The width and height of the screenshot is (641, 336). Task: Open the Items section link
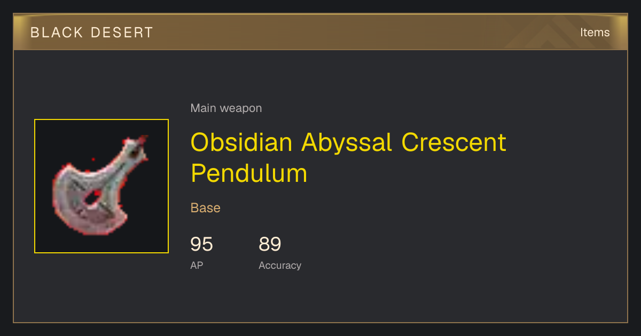(595, 33)
